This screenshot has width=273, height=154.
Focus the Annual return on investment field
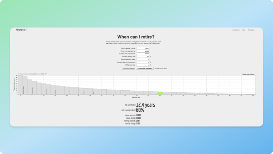click(x=143, y=62)
